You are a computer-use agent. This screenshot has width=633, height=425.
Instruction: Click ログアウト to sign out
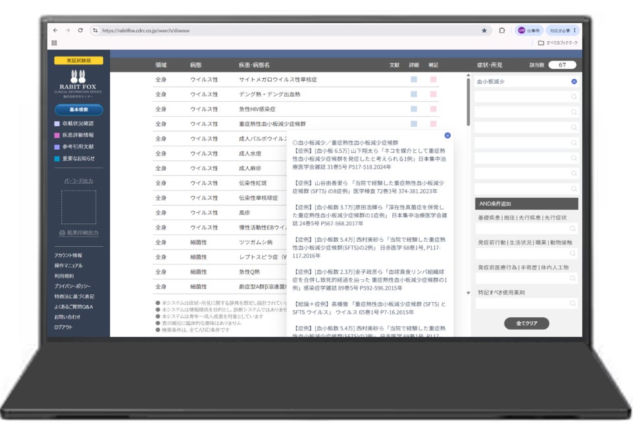(63, 327)
